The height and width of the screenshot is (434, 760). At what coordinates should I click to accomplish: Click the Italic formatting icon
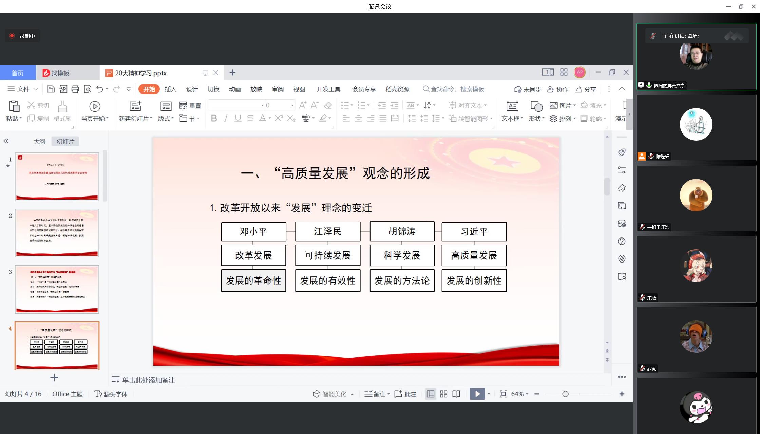point(226,118)
